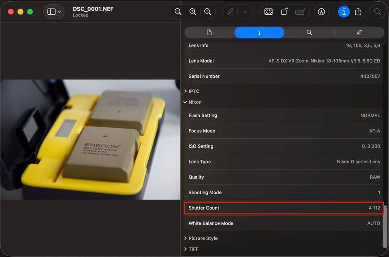Screen dimensions: 389x257
Task: Switch to the Keywords search tab
Action: click(x=309, y=32)
